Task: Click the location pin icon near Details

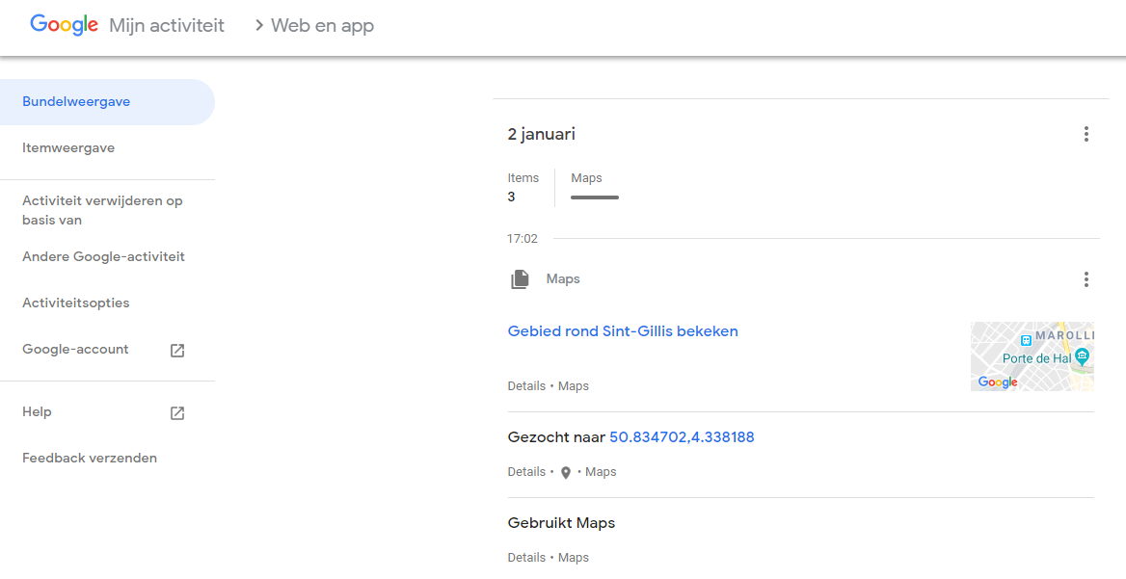Action: point(566,473)
